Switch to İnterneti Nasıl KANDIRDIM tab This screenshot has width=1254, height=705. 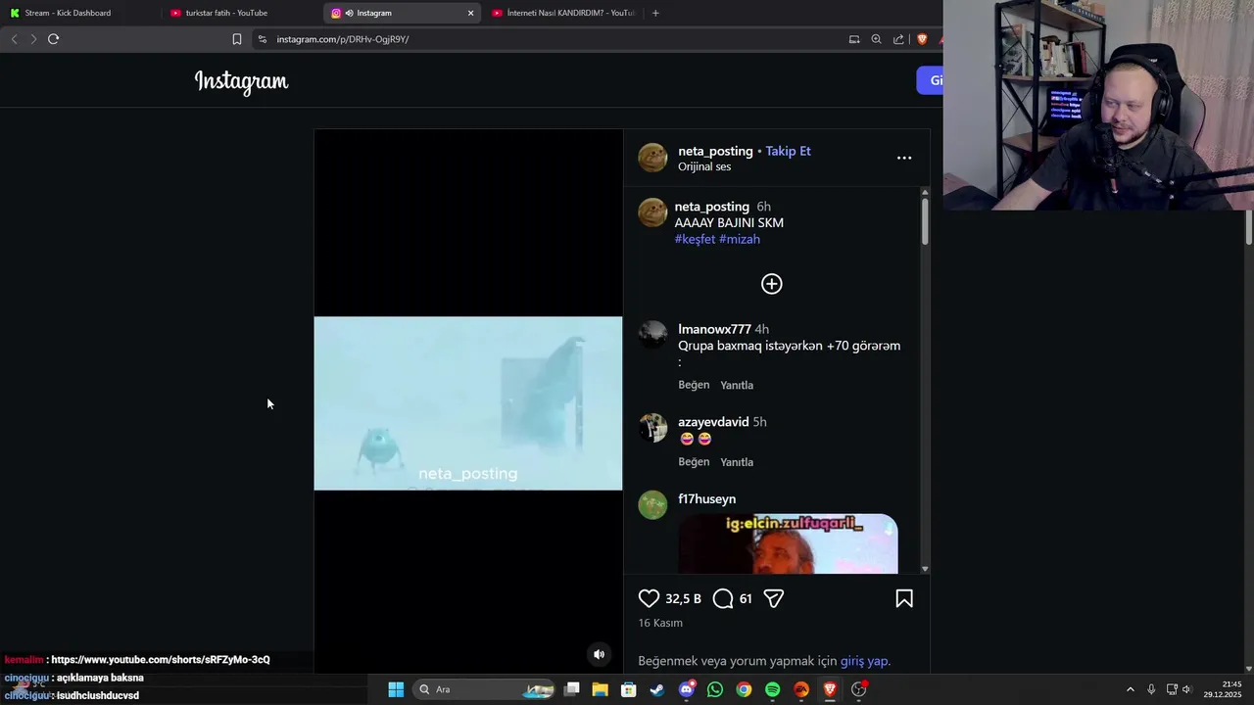coord(563,13)
